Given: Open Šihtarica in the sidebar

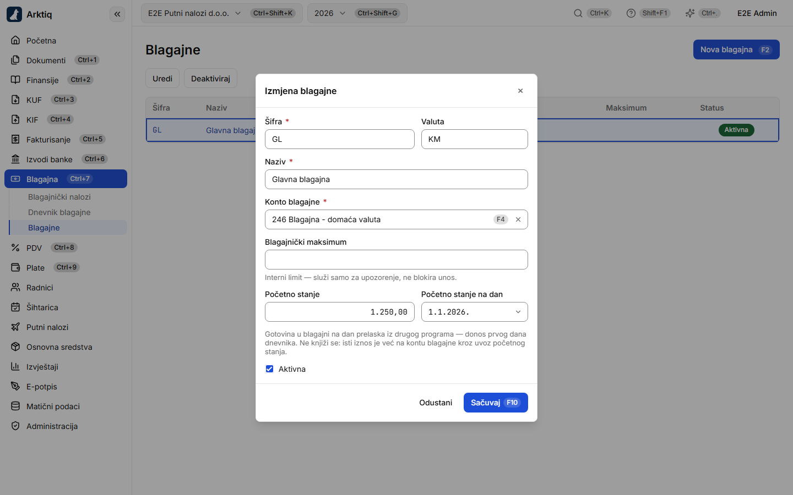Looking at the screenshot, I should pyautogui.click(x=66, y=307).
